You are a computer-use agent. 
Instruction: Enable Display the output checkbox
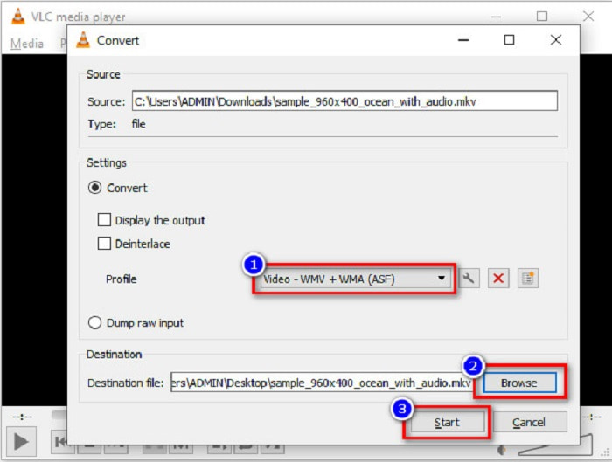[104, 220]
